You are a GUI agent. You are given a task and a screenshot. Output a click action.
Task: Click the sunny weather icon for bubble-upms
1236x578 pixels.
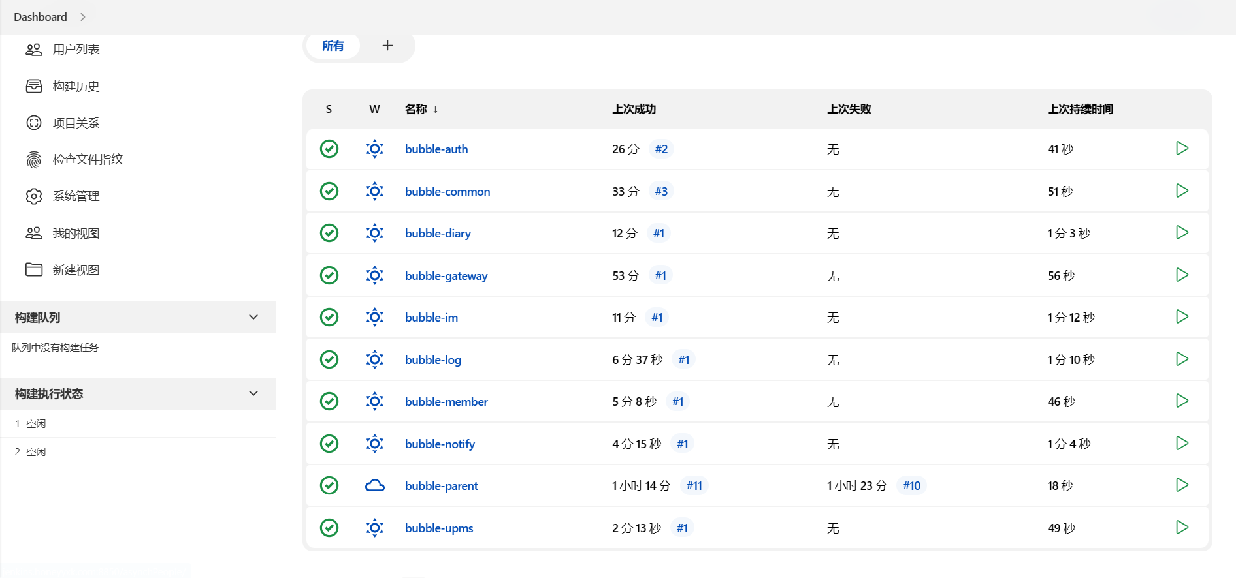click(375, 528)
